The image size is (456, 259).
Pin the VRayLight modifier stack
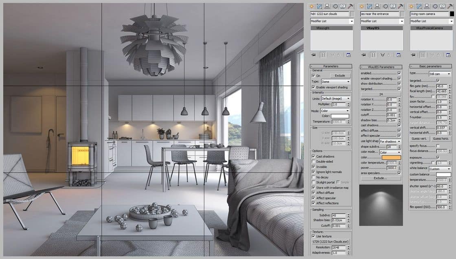[x=313, y=55]
